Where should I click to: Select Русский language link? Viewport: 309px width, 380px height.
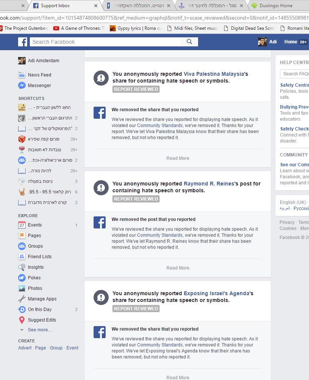[x=301, y=208]
